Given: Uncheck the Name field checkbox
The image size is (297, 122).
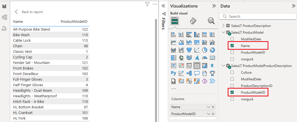Looking at the screenshot, I should pos(232,46).
